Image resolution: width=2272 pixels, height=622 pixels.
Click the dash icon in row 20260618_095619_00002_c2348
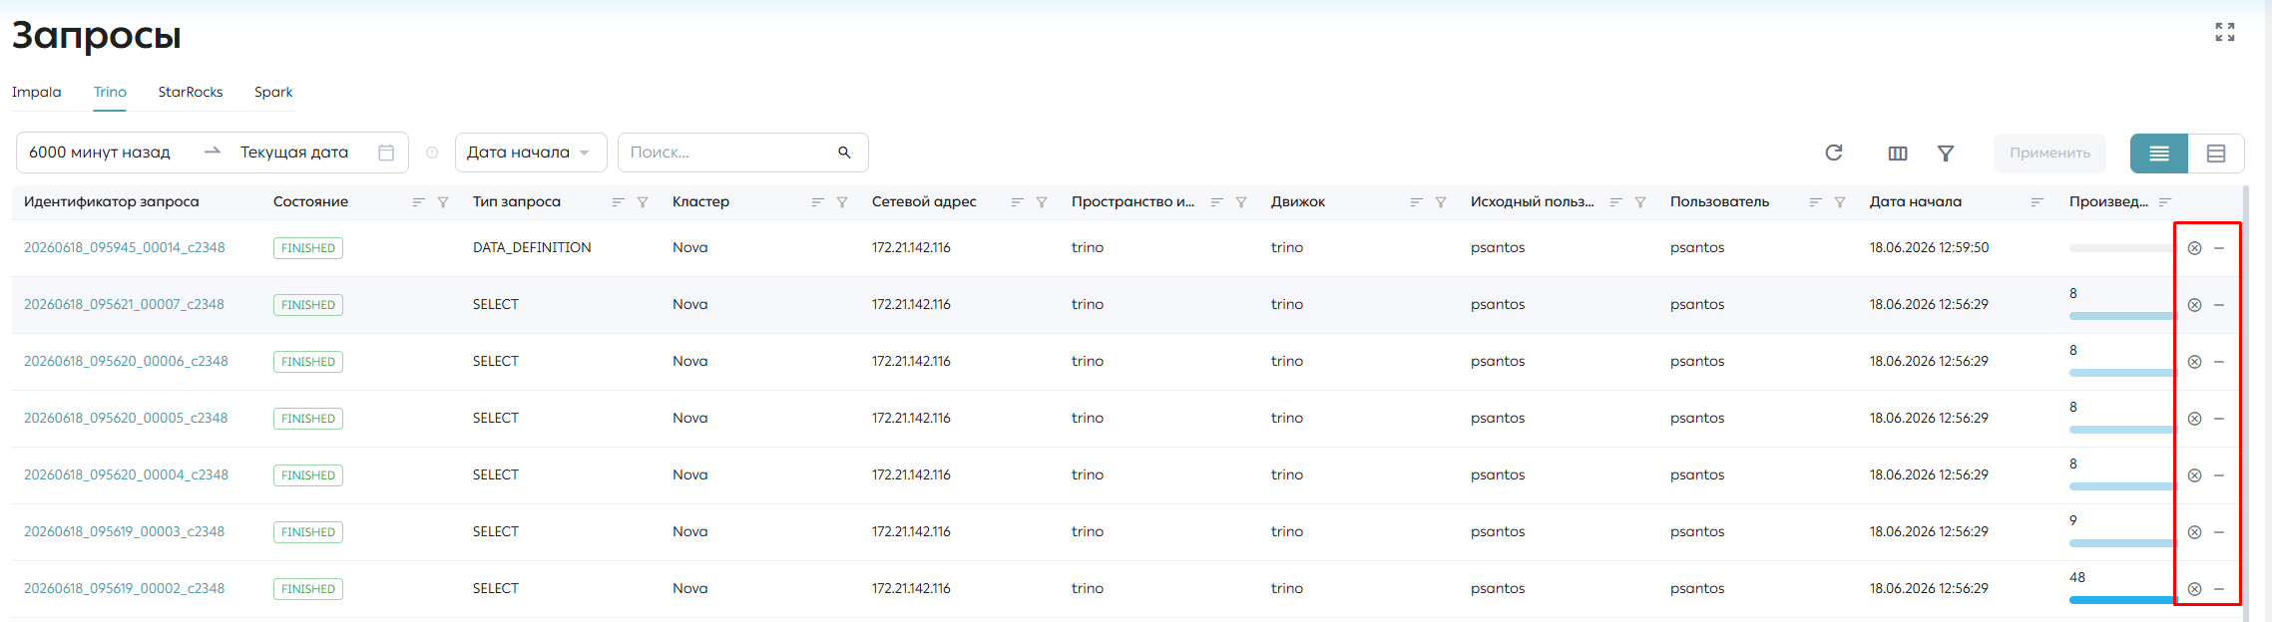coord(2219,589)
